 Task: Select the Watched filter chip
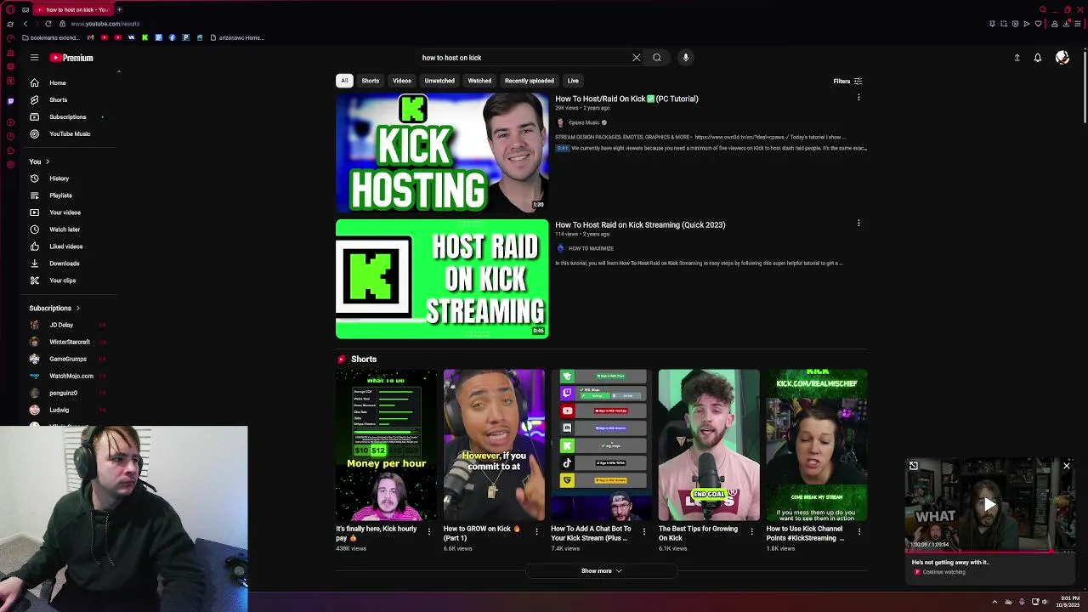pos(479,81)
